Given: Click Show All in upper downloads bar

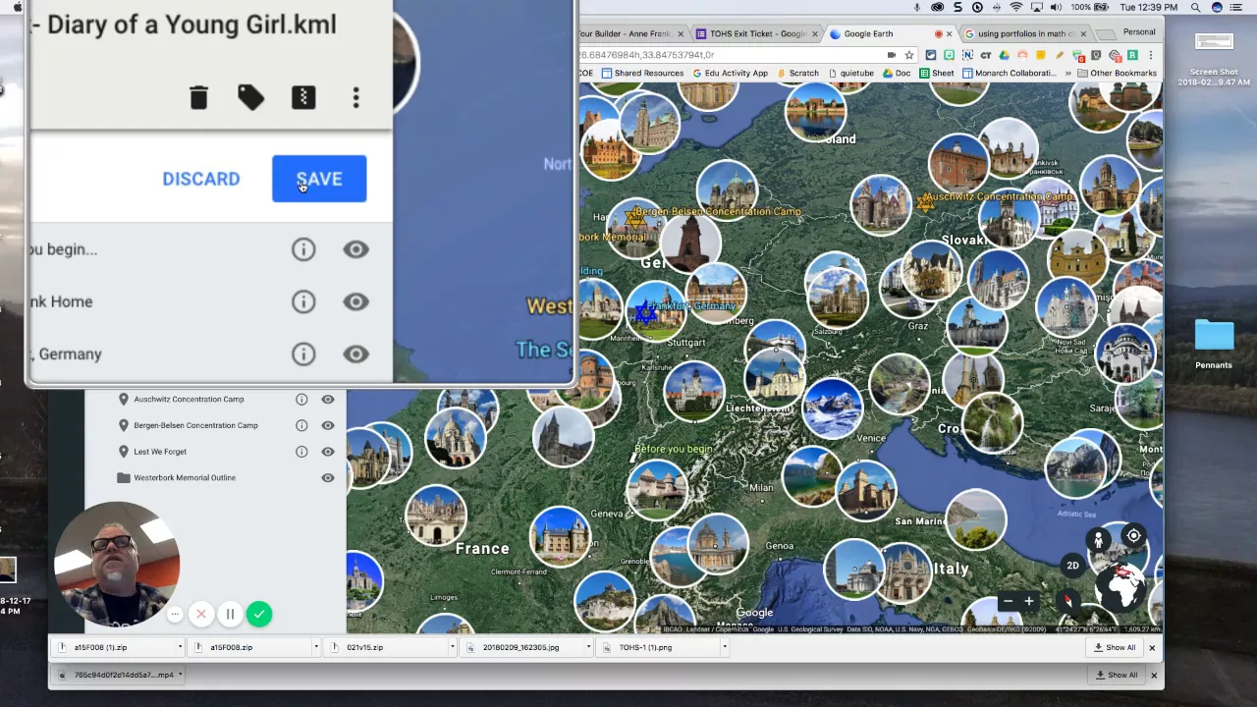Looking at the screenshot, I should [1115, 647].
